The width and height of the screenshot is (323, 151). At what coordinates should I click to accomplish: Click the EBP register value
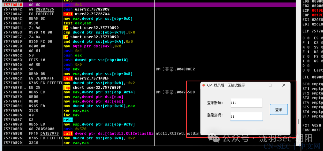tap(317, 15)
